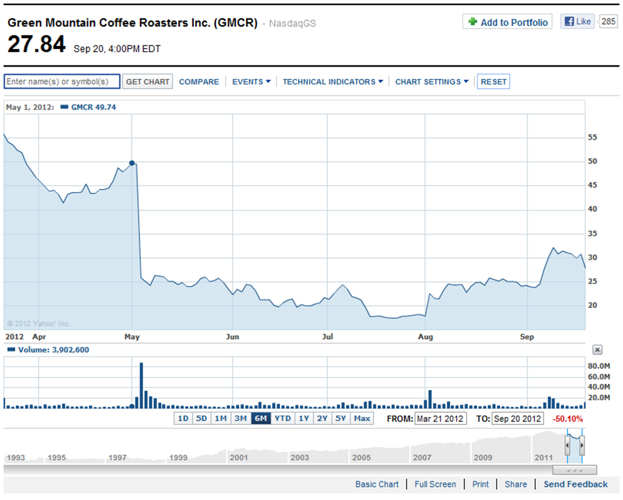The image size is (623, 500).
Task: Select the 3M time range
Action: point(240,419)
